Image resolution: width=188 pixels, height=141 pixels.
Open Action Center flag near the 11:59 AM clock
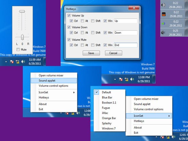[12, 62]
